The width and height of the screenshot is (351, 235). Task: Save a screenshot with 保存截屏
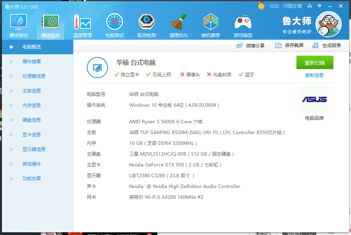289,45
